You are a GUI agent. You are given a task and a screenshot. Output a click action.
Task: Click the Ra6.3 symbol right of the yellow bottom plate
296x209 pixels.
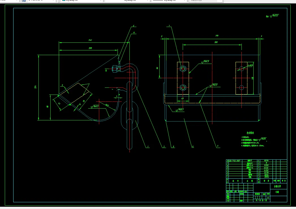click(x=214, y=85)
